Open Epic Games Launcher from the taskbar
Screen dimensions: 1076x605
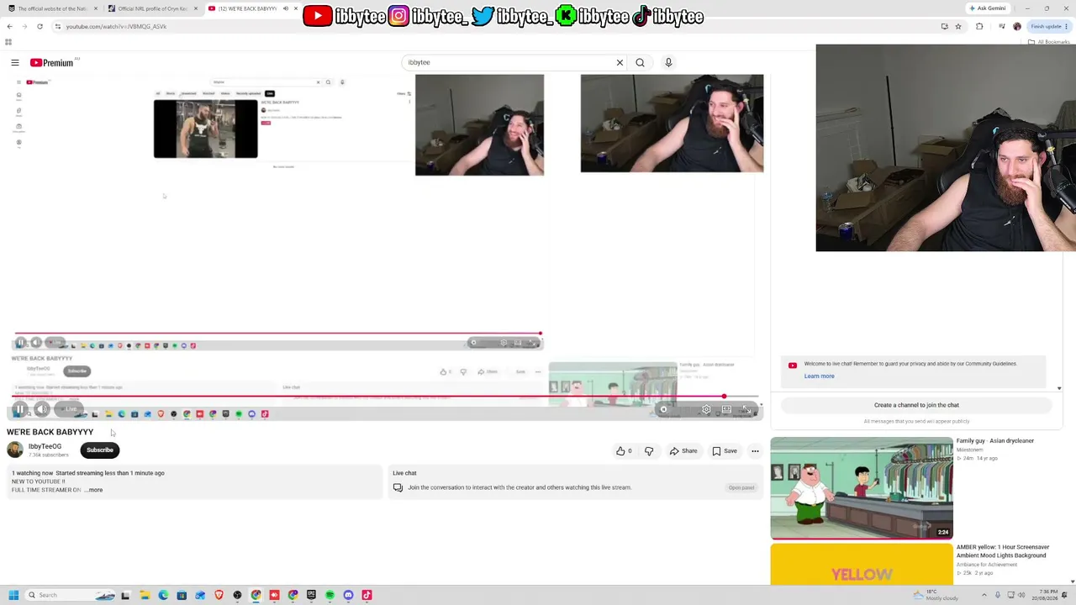coord(311,595)
